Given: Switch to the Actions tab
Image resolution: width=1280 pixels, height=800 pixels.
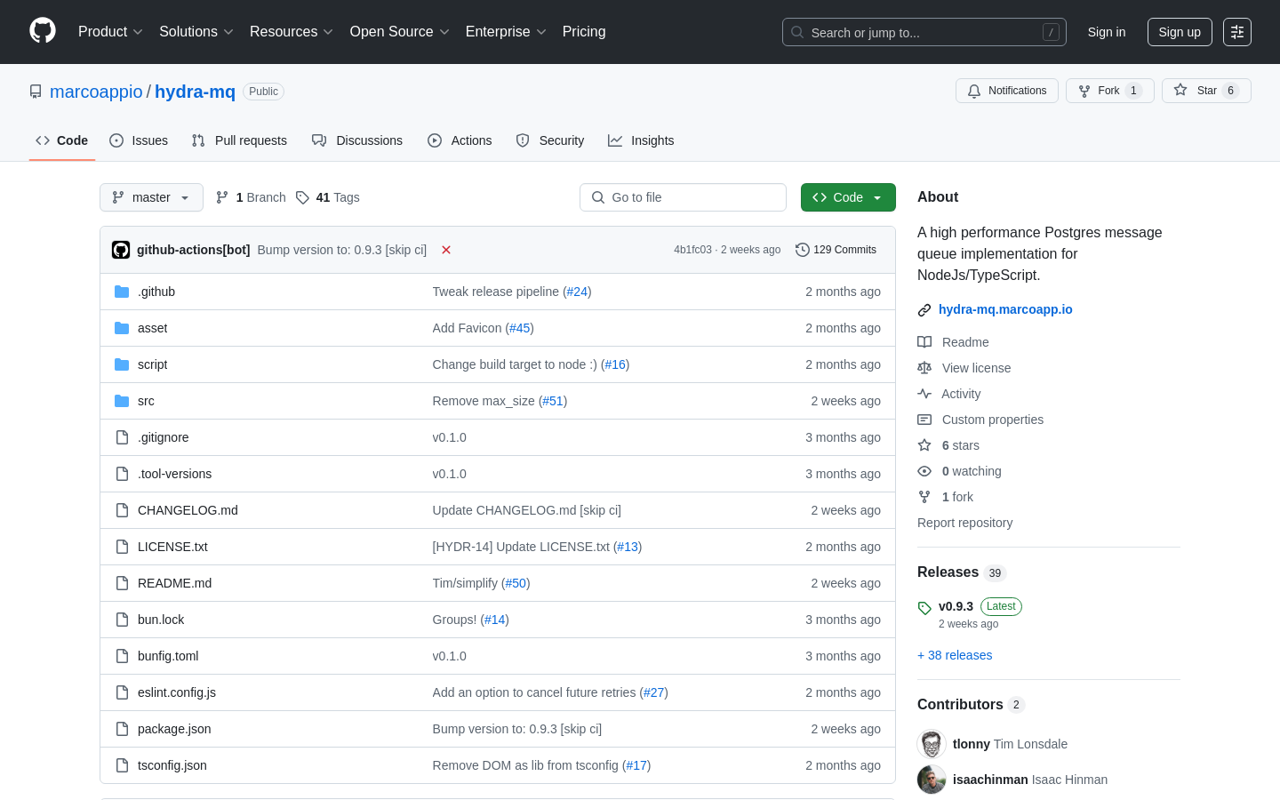Looking at the screenshot, I should (460, 140).
